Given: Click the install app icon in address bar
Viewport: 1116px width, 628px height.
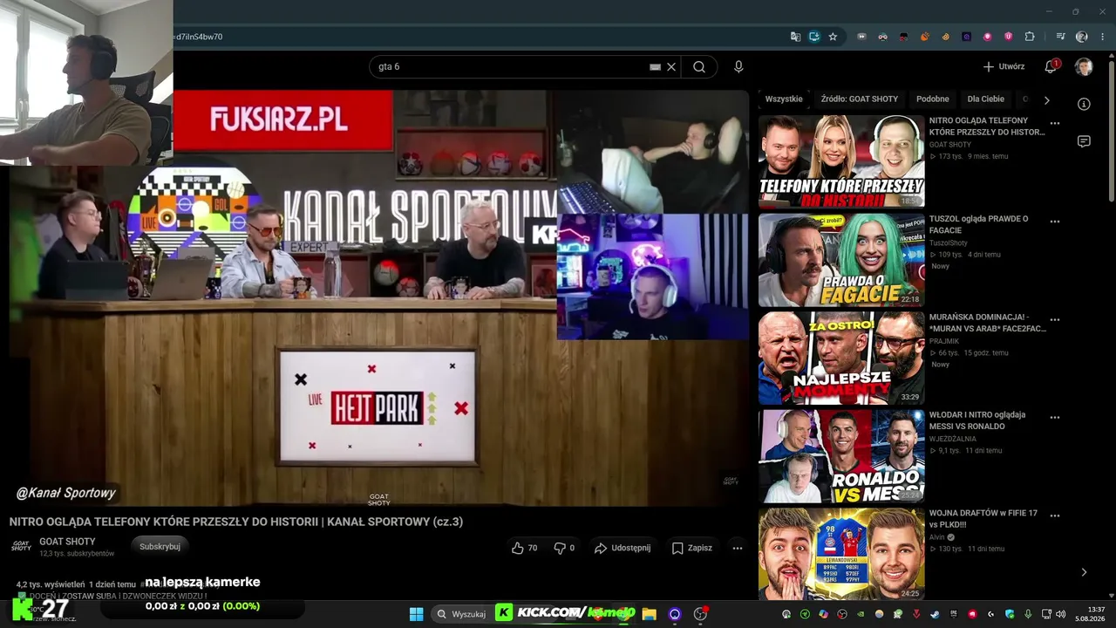Looking at the screenshot, I should click(x=814, y=37).
